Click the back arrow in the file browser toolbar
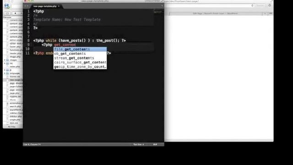This screenshot has height=165, width=293. (x=15, y=13)
